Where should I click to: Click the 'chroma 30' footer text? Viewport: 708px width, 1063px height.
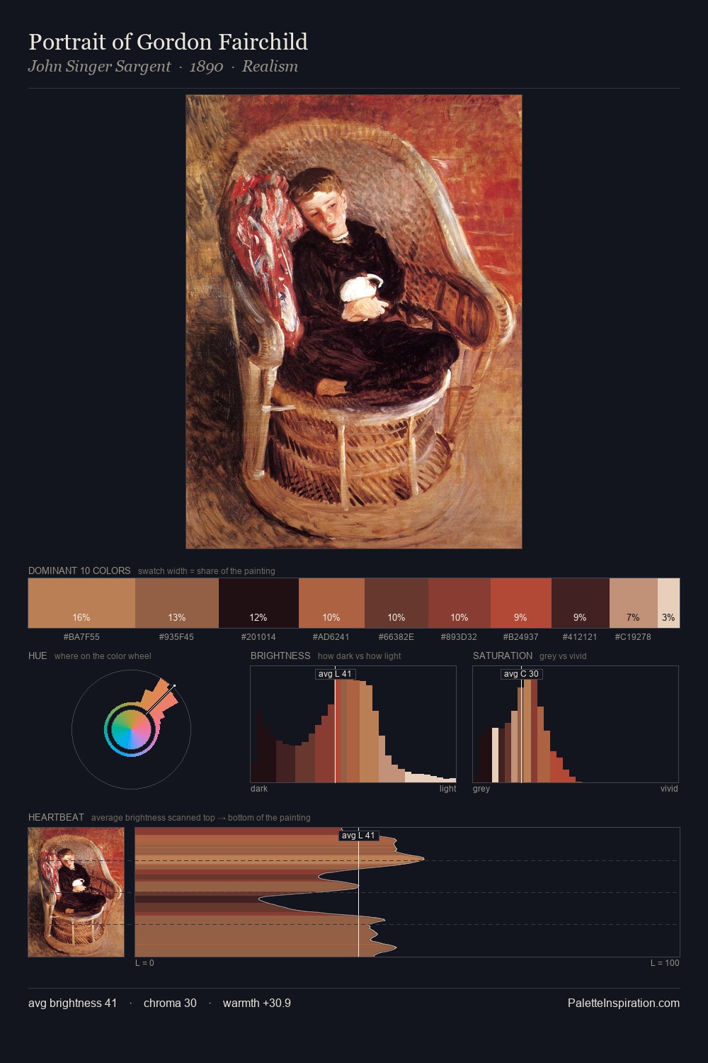170,1003
